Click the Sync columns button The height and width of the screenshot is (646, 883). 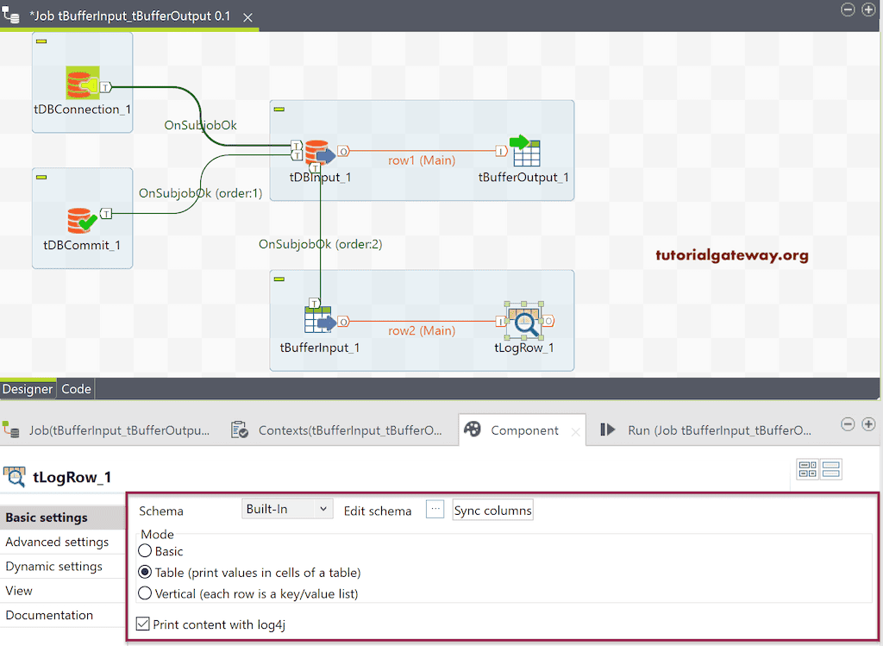coord(492,510)
